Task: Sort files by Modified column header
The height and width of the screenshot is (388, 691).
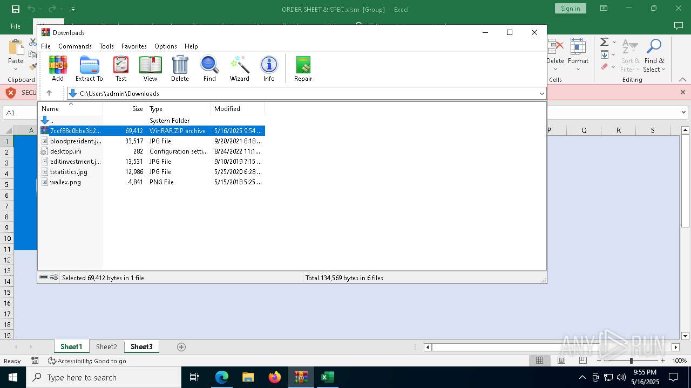Action: click(238, 109)
